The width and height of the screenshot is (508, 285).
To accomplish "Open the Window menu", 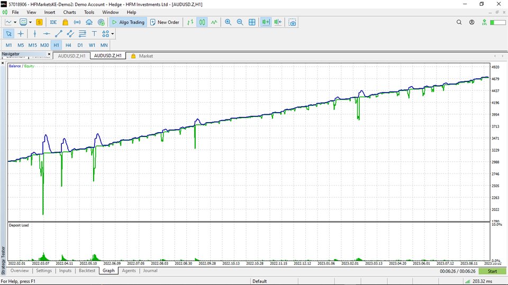I will tap(111, 12).
